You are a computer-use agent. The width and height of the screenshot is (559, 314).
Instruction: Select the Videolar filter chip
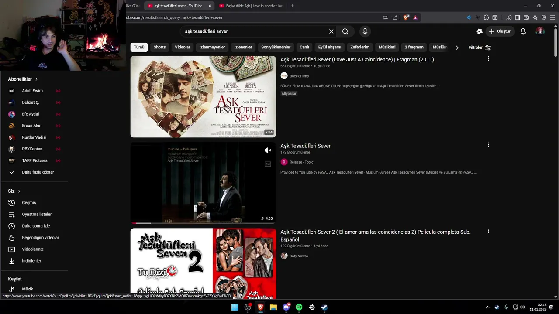183,47
